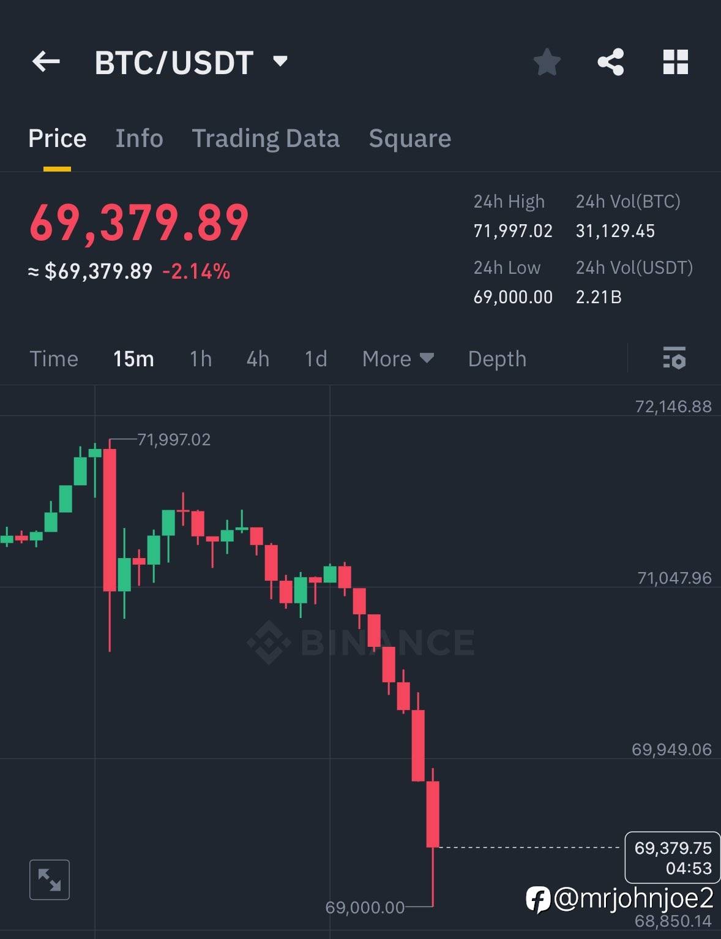Open chart indicator settings icon
Screen dimensions: 721x939
[674, 358]
